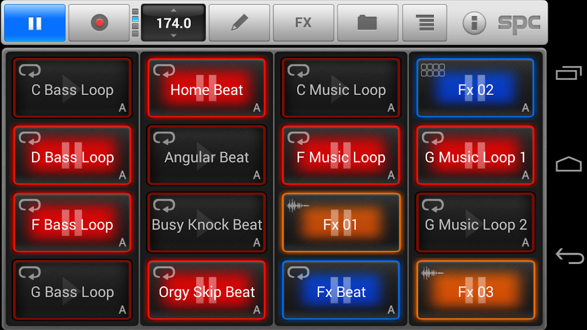Trigger the G Bass Loop pad
The image size is (587, 330).
tap(72, 290)
